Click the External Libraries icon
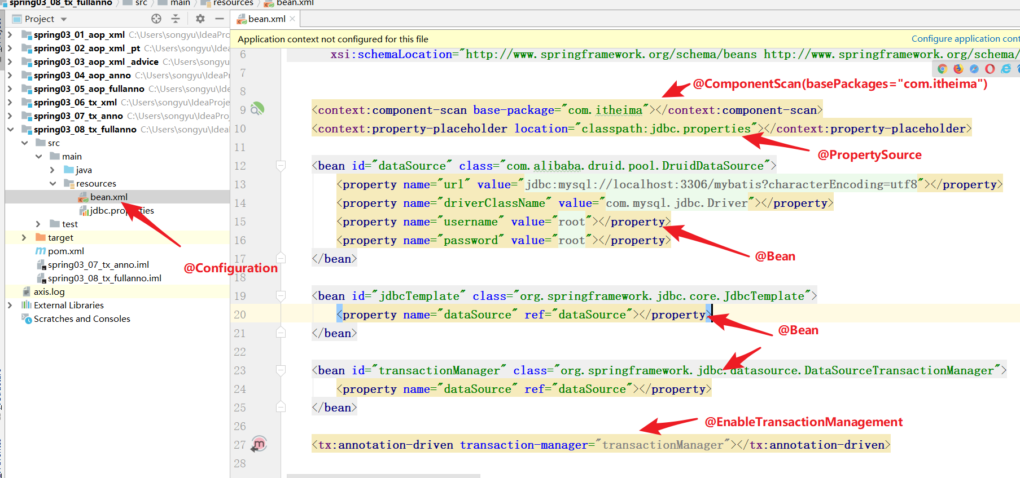The image size is (1020, 478). (x=27, y=305)
